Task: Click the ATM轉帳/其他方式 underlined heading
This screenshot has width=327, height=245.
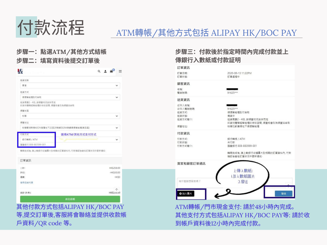Action: [x=206, y=33]
